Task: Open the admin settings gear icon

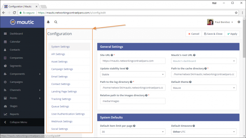Action: (239, 22)
